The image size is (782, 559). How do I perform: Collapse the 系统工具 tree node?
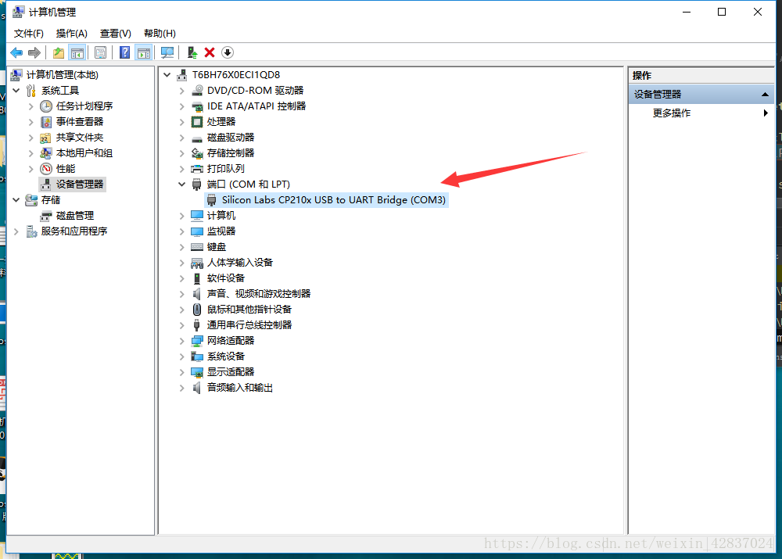pyautogui.click(x=16, y=90)
